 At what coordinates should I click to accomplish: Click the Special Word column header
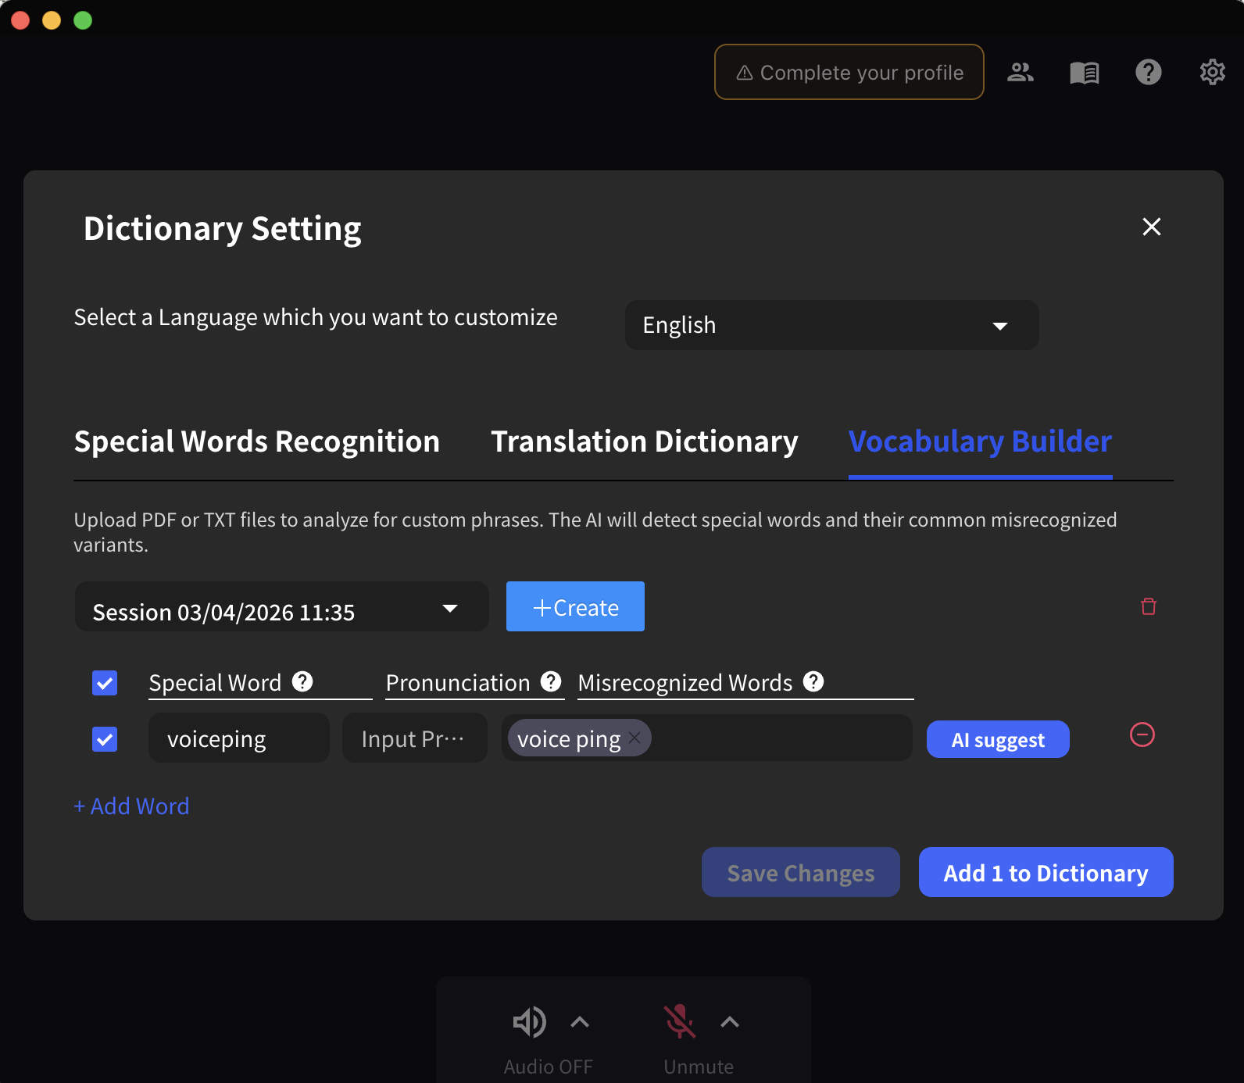coord(215,682)
